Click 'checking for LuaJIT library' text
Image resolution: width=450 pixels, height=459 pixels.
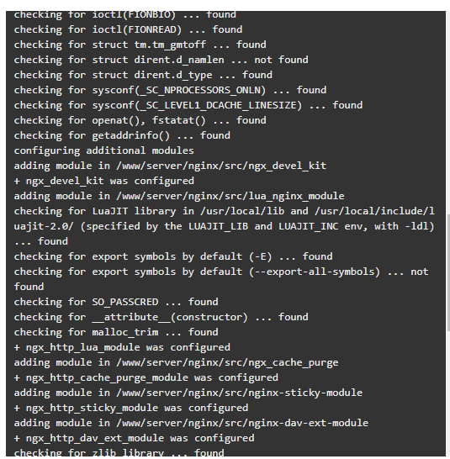(x=95, y=211)
